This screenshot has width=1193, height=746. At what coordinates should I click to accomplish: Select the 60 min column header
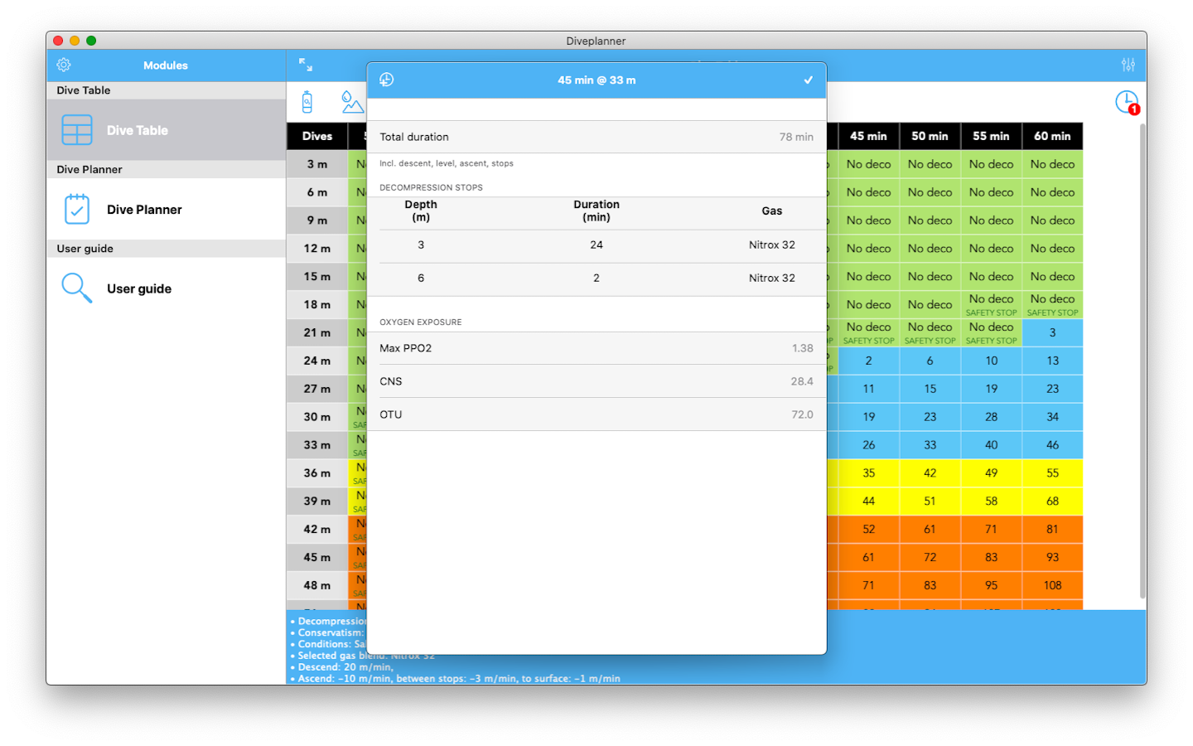point(1052,136)
